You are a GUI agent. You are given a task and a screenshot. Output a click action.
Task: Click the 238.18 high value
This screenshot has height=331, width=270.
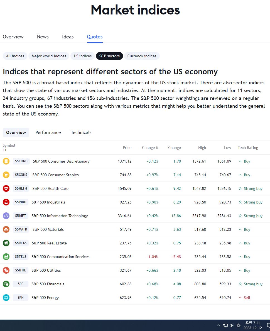coord(200,243)
